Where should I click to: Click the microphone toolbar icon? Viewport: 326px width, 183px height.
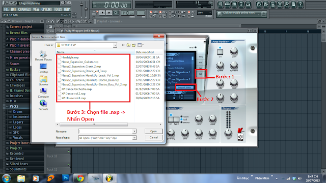(286, 4)
